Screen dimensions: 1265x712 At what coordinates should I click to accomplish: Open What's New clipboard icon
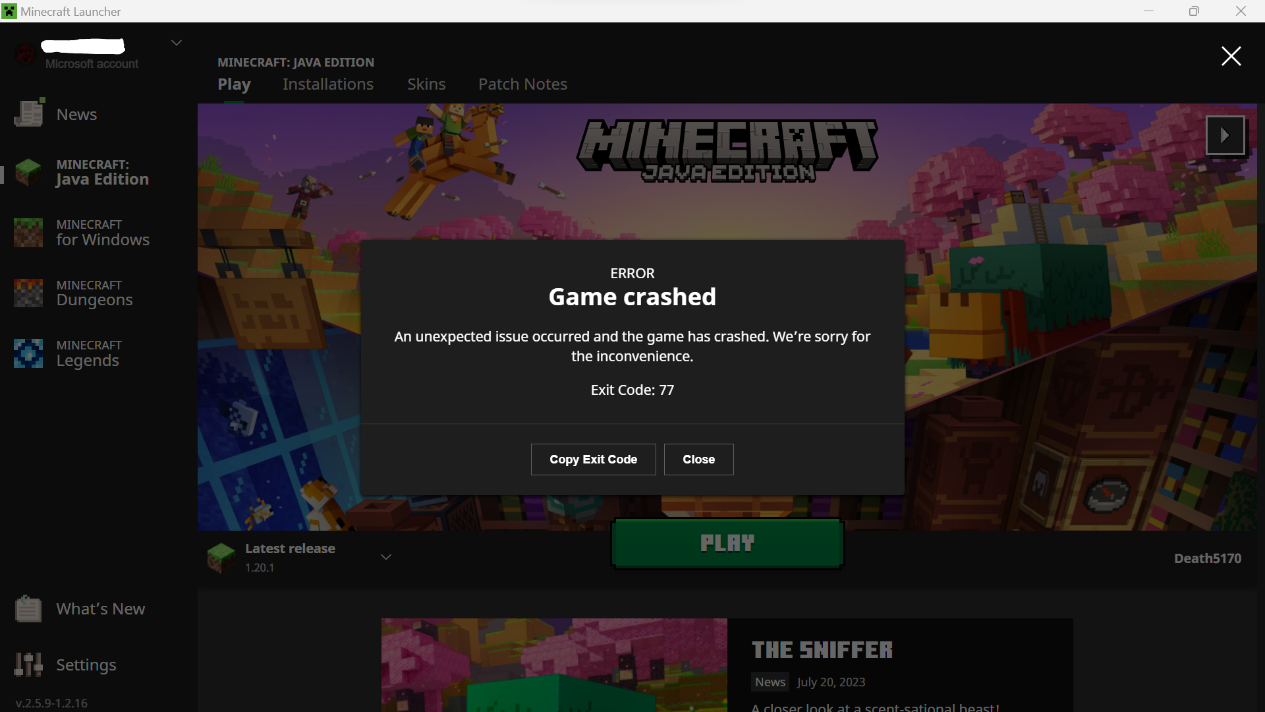(28, 608)
